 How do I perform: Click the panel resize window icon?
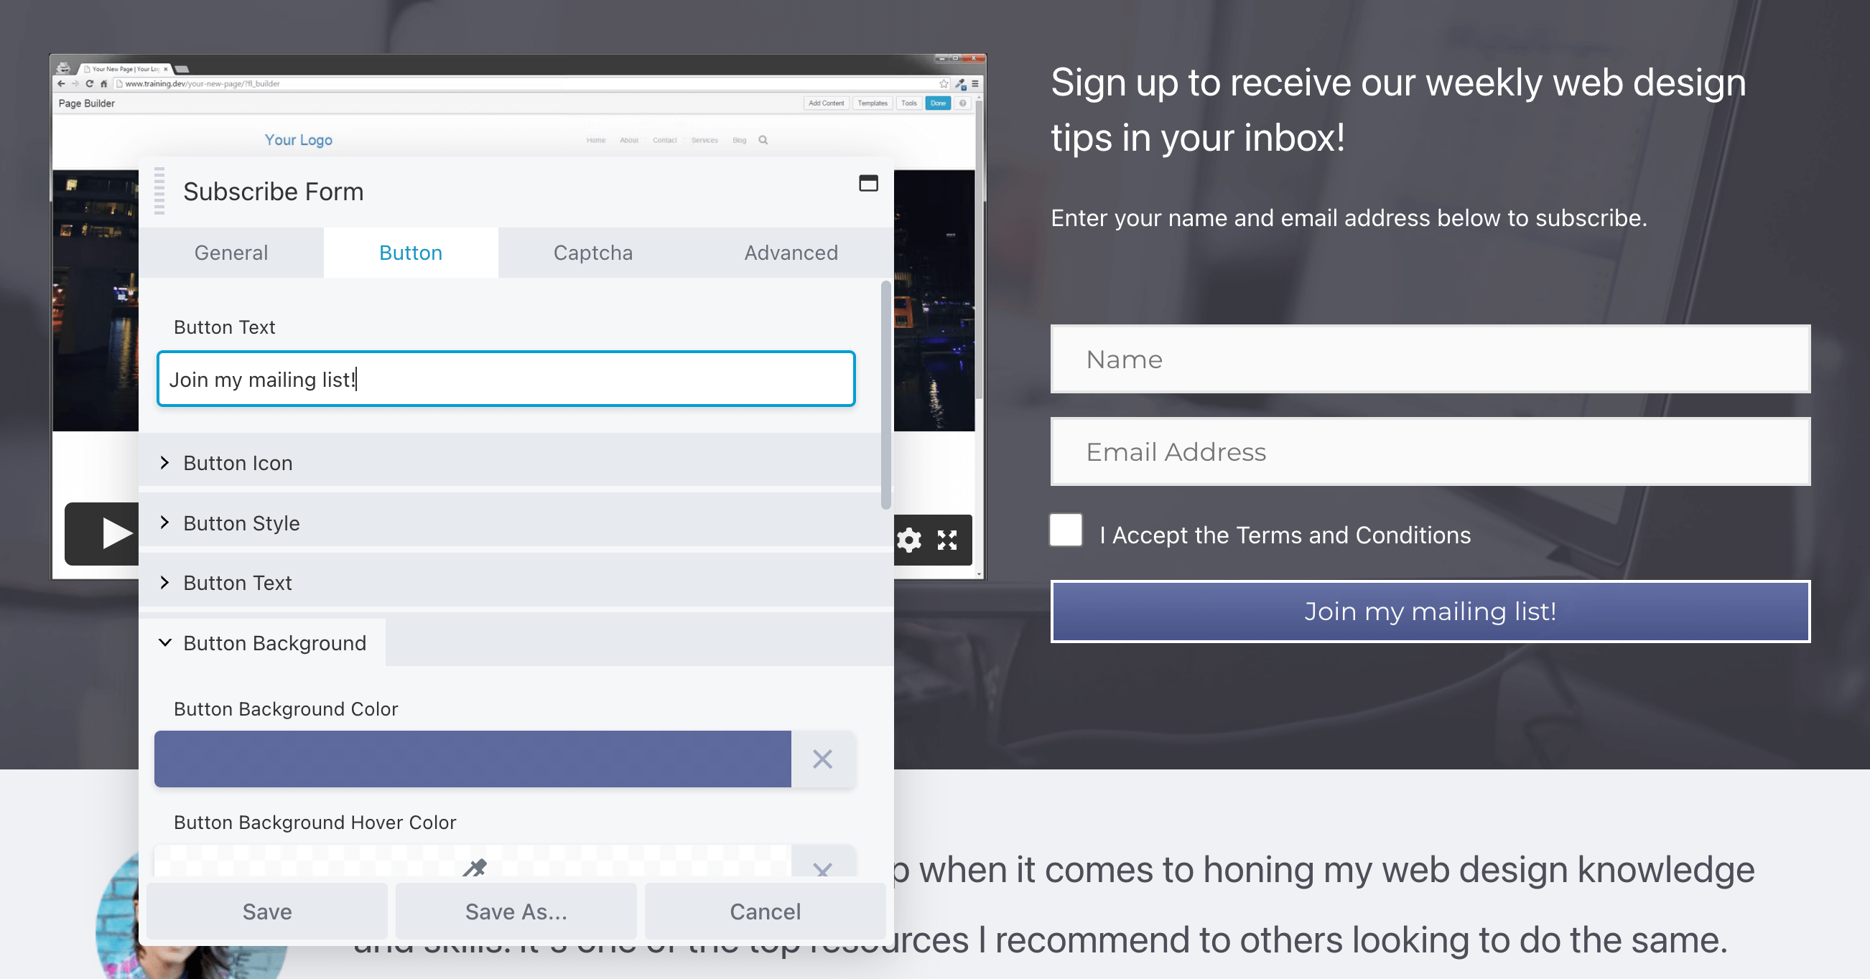[x=868, y=183]
